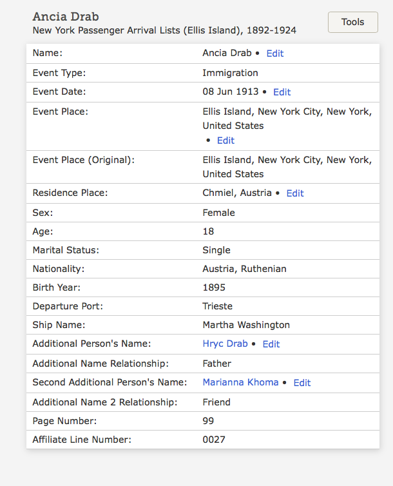Select the Nationality value Austria, Ruthenian

pyautogui.click(x=244, y=269)
